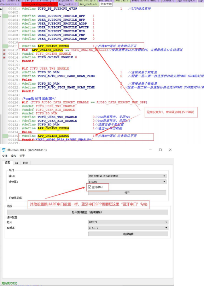
Task: Click the 选择配置 label in EffectTool
Action: point(12,217)
